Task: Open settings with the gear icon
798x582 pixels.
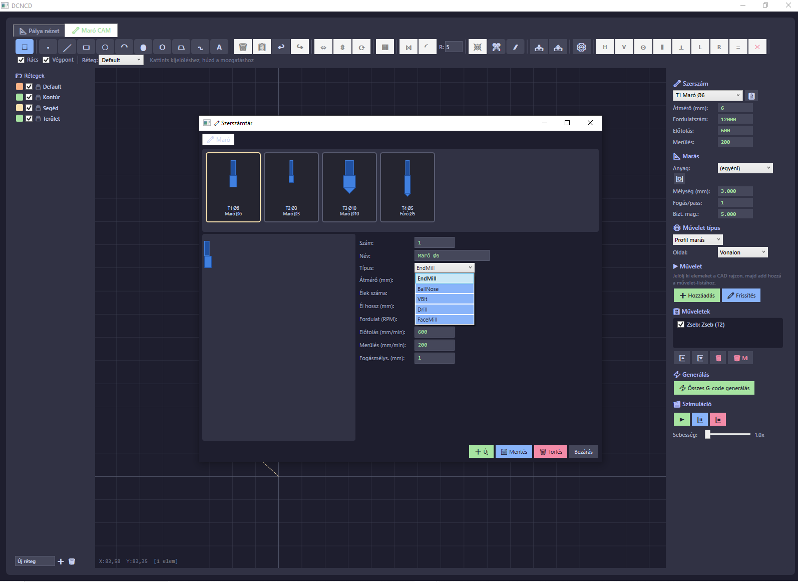Action: pos(581,47)
